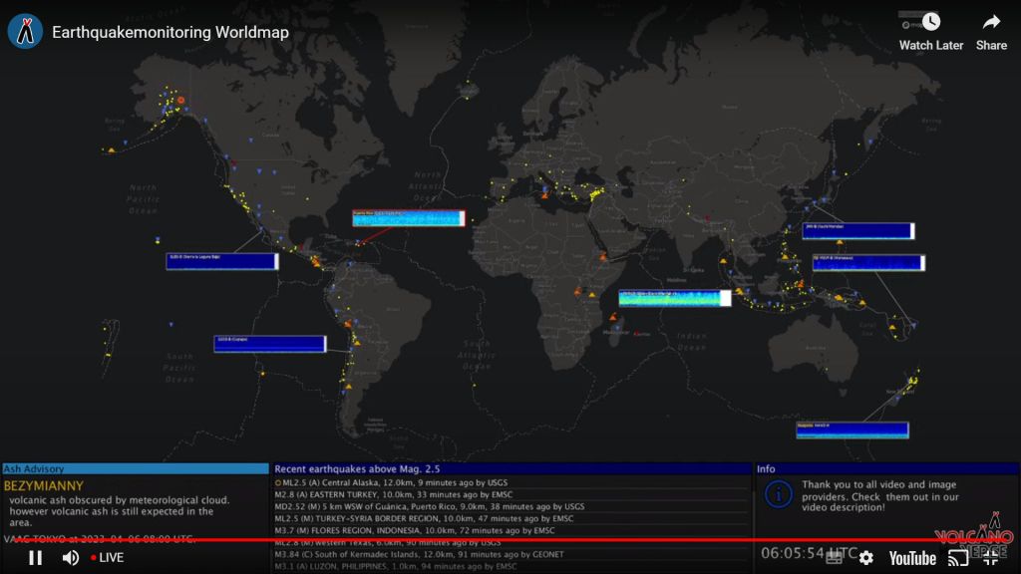
Task: Open the channel avatar icon
Action: pos(25,32)
